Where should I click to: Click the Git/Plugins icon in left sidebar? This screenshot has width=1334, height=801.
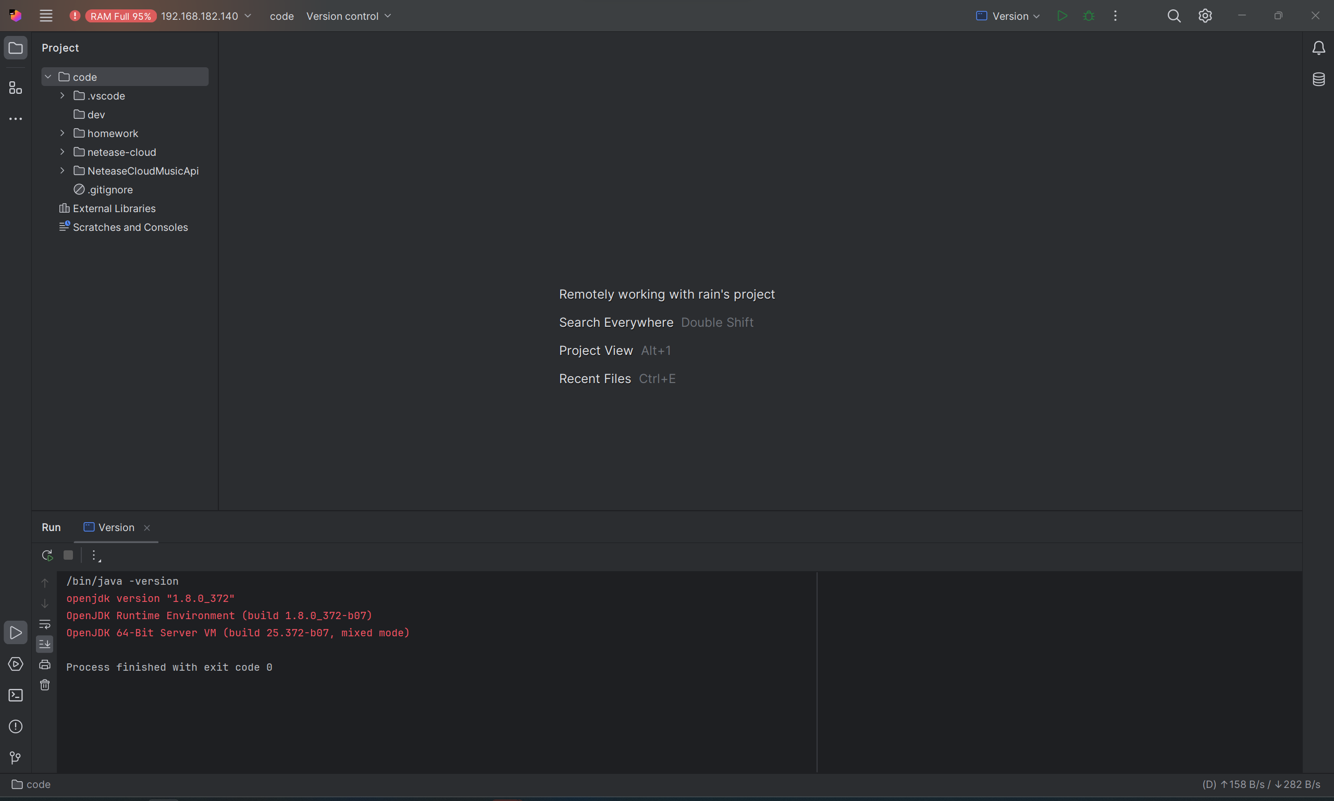pyautogui.click(x=14, y=757)
